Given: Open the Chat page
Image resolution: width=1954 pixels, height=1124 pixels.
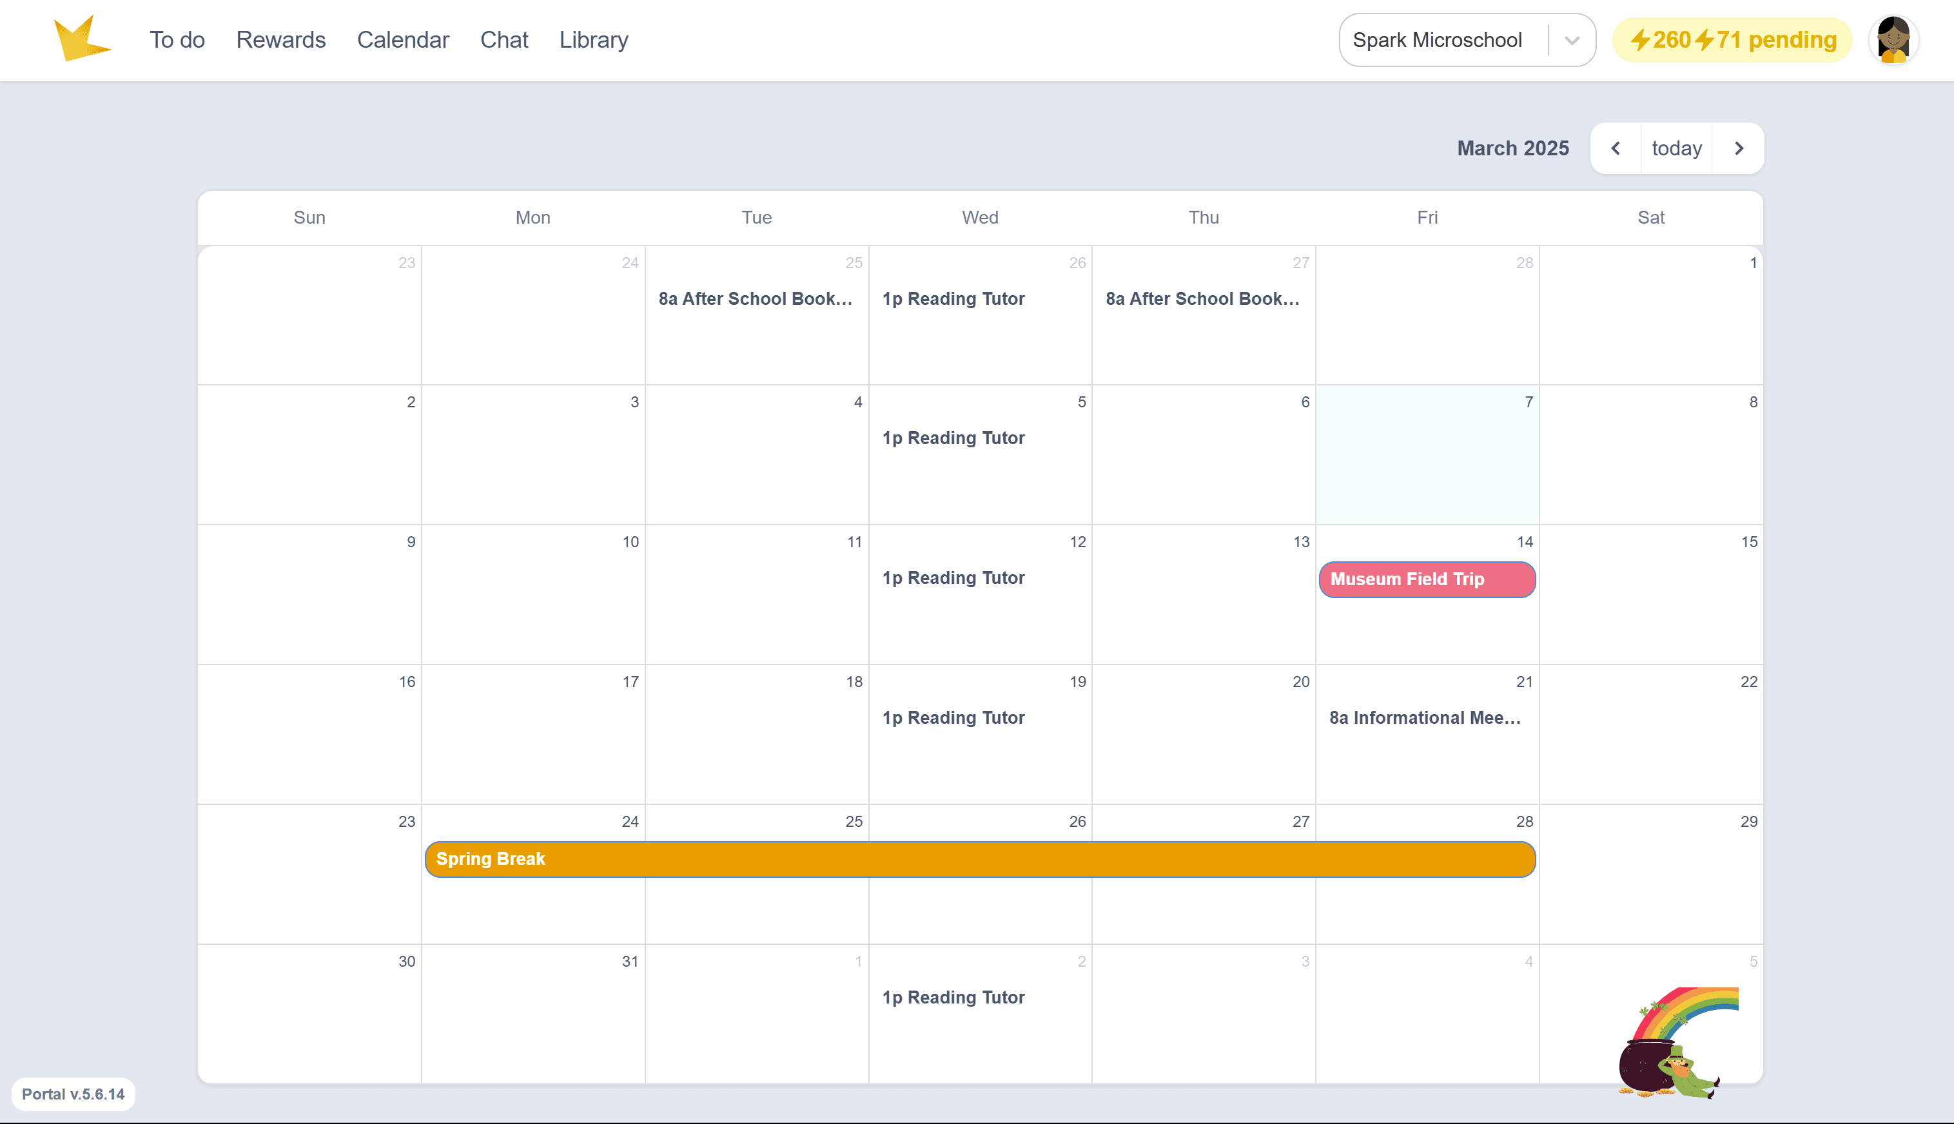Looking at the screenshot, I should pos(503,40).
